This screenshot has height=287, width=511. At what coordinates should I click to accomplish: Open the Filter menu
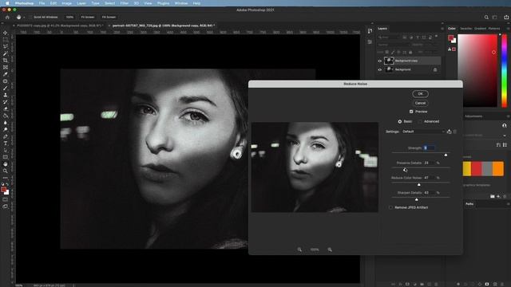[125, 3]
